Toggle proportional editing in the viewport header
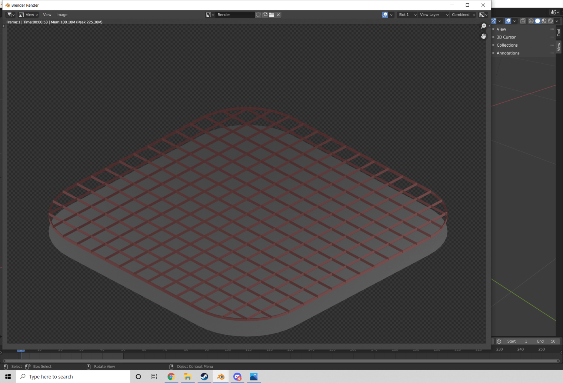 click(x=508, y=21)
